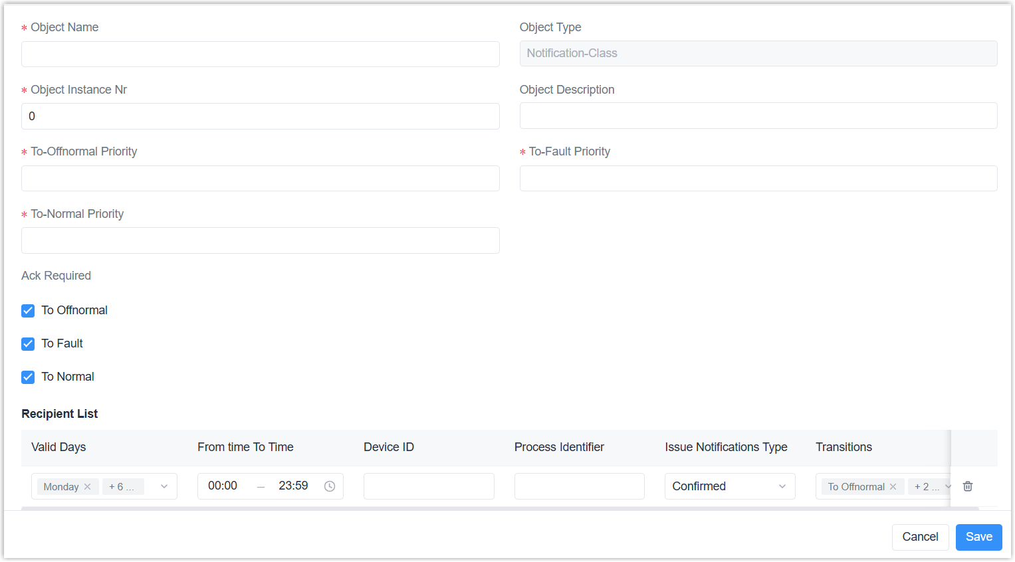
Task: Click the horizontal scrollbar under recipient list
Action: tap(499, 508)
